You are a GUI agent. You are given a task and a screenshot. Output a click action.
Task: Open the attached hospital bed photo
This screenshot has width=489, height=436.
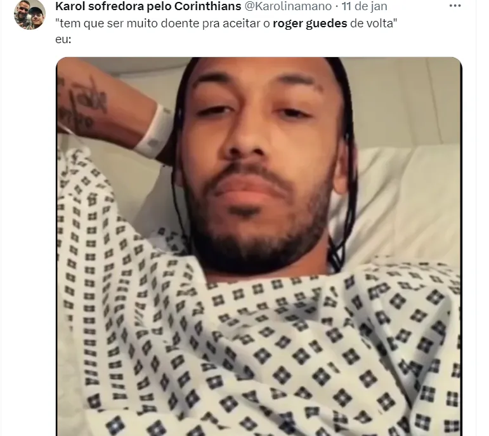[259, 246]
